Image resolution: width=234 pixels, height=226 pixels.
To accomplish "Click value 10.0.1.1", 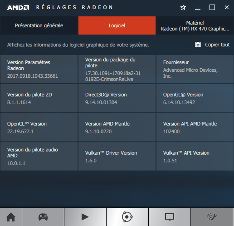I will coord(16,163).
